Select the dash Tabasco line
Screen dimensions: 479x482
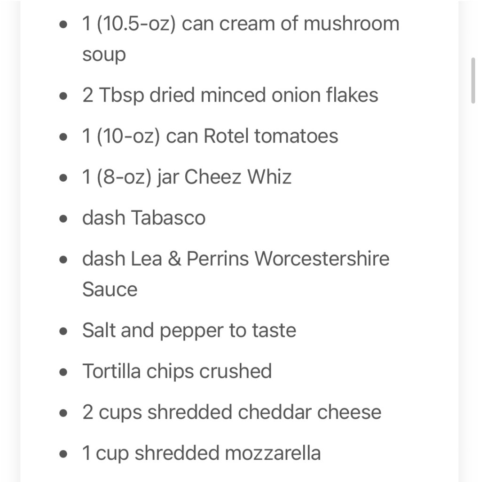pyautogui.click(x=144, y=218)
